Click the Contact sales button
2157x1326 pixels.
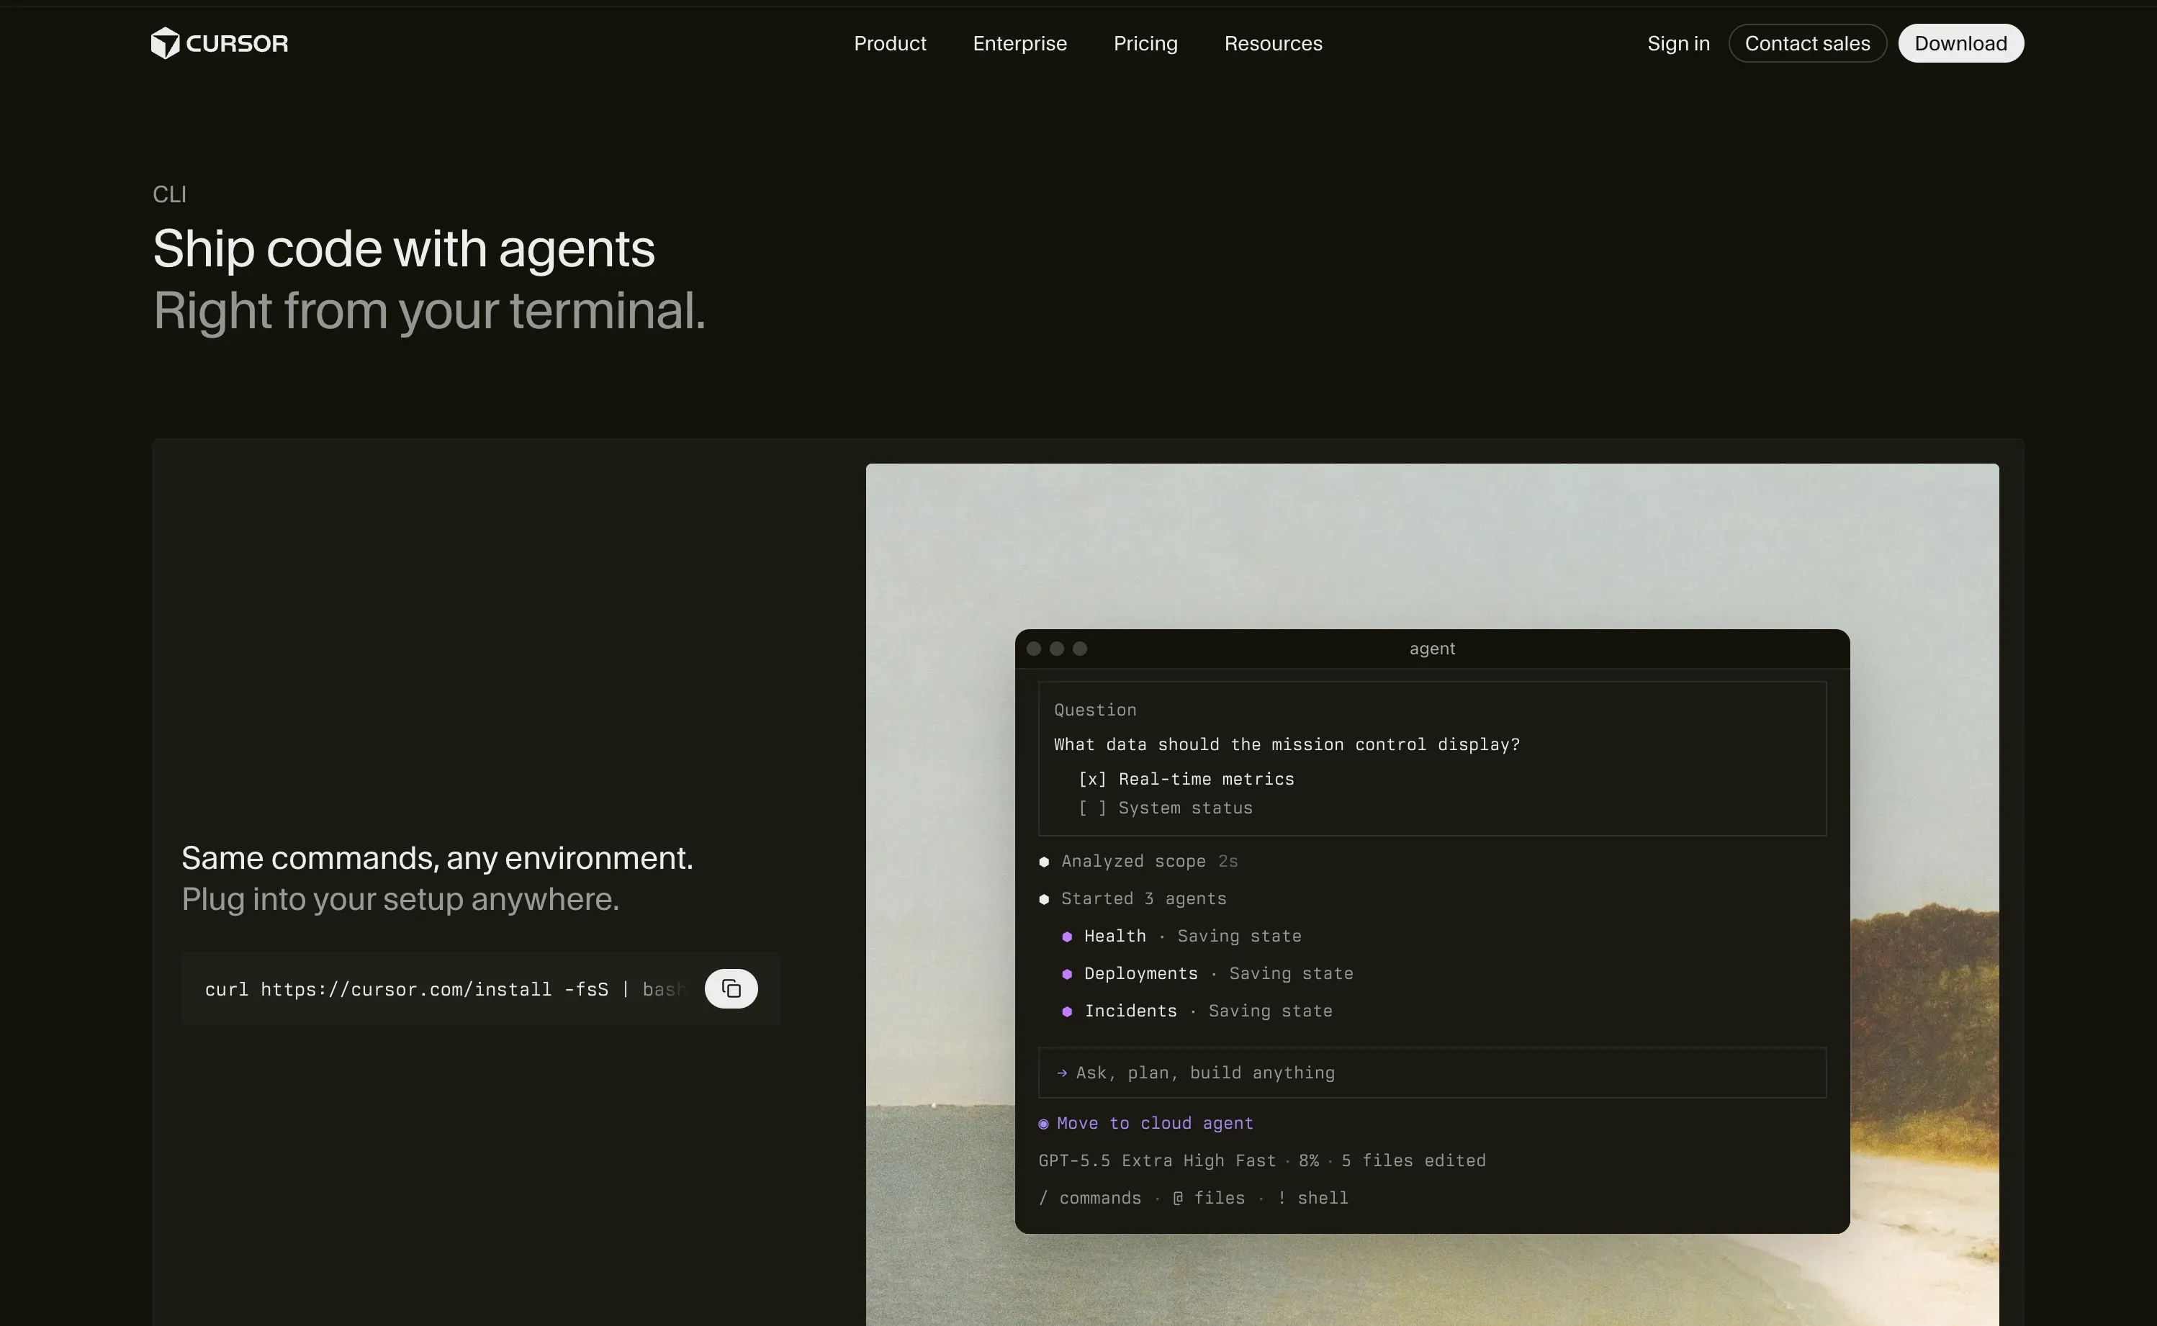[x=1806, y=43]
